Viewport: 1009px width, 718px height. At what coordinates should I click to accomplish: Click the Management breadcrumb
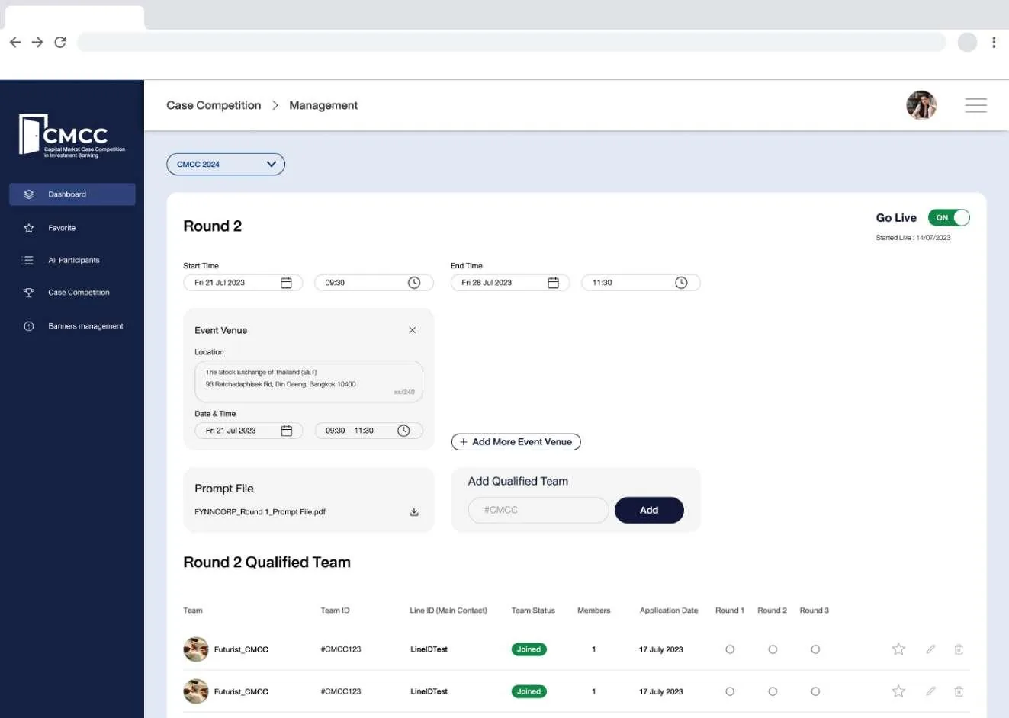coord(323,105)
